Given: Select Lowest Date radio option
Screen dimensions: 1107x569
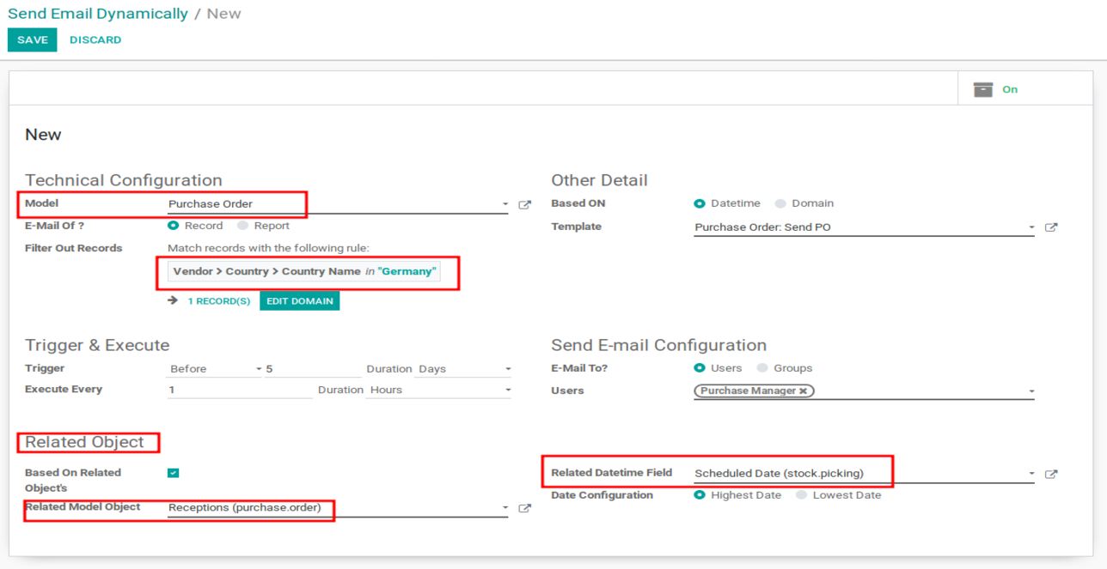Looking at the screenshot, I should 801,495.
